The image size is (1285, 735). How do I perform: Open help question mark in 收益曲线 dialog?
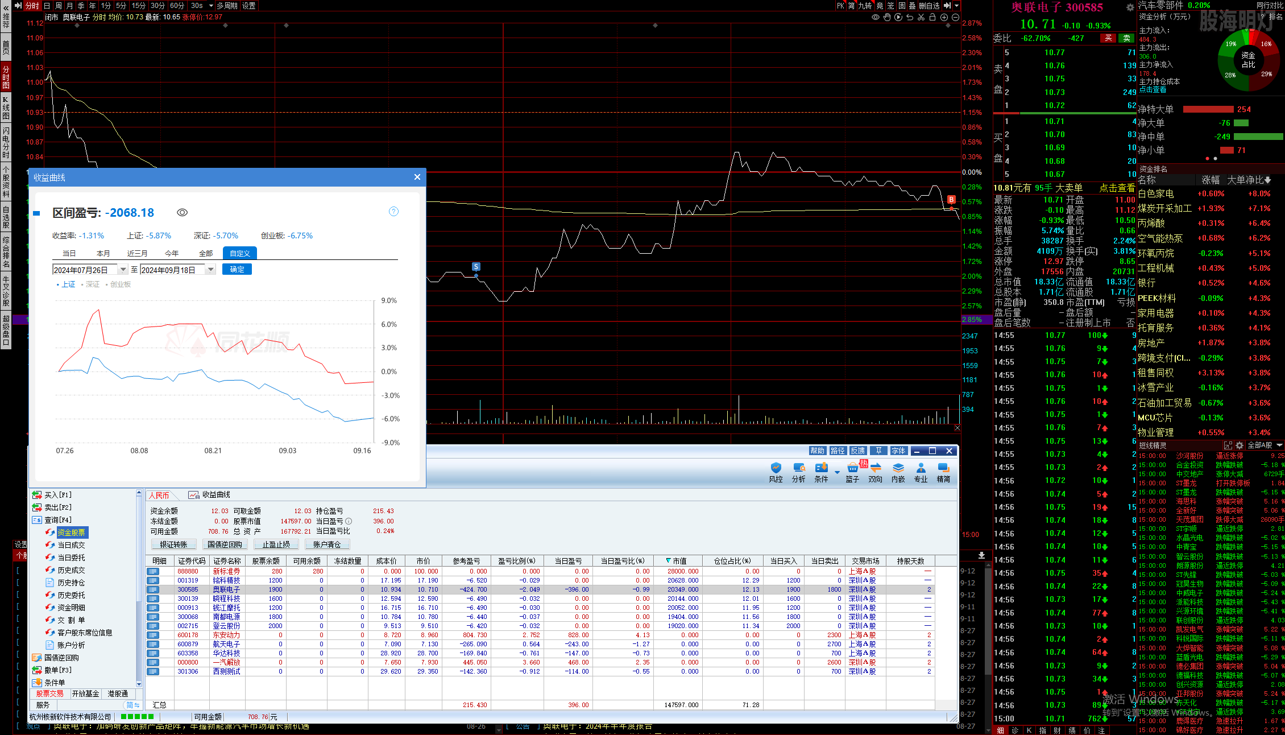(x=393, y=211)
